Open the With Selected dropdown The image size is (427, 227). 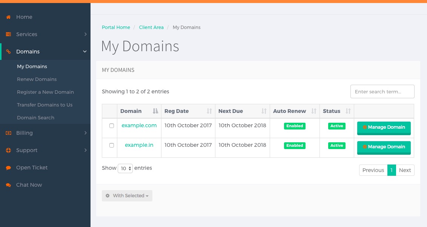tap(127, 196)
